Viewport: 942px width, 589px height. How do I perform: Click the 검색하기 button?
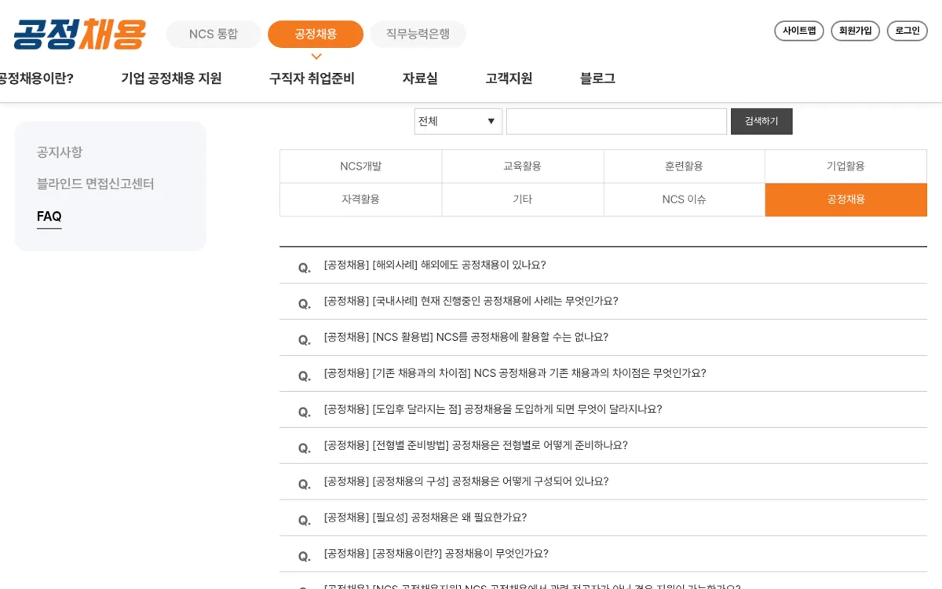tap(761, 122)
